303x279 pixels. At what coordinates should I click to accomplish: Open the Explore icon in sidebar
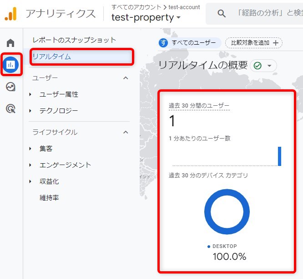pyautogui.click(x=10, y=87)
